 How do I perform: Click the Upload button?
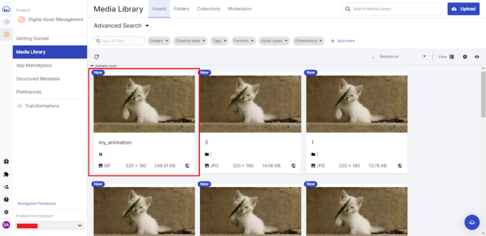463,9
